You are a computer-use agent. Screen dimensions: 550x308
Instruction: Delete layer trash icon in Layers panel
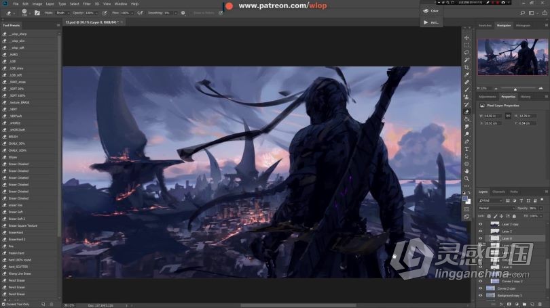(x=540, y=305)
